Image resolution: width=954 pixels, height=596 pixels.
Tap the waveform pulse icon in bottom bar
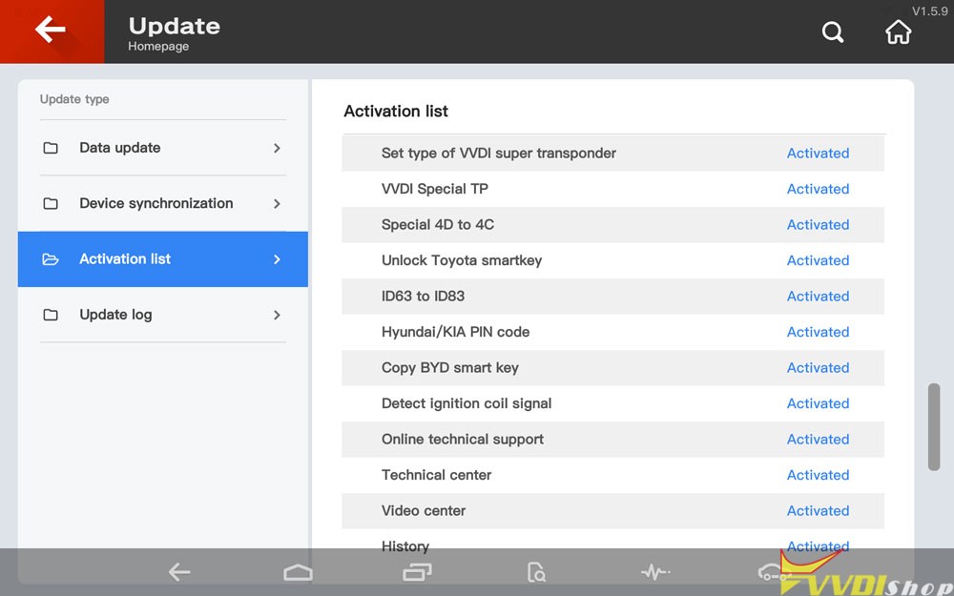[x=655, y=571]
